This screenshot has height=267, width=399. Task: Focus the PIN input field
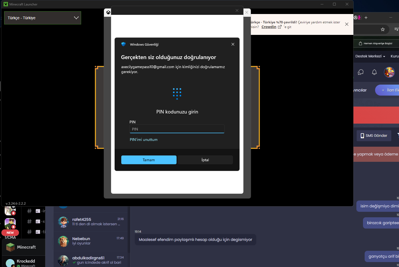[x=177, y=129]
